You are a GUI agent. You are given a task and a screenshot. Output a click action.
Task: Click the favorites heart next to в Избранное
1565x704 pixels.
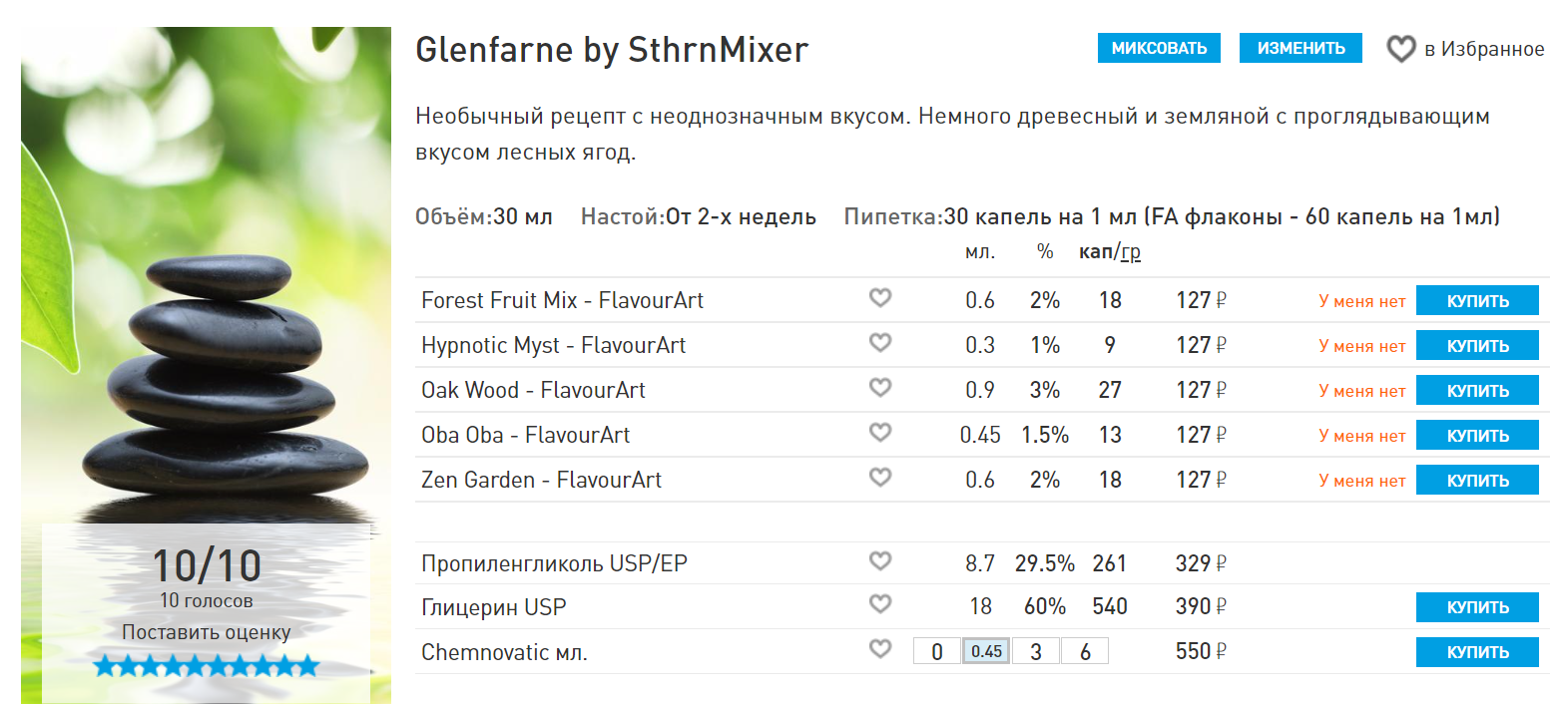pos(1401,49)
